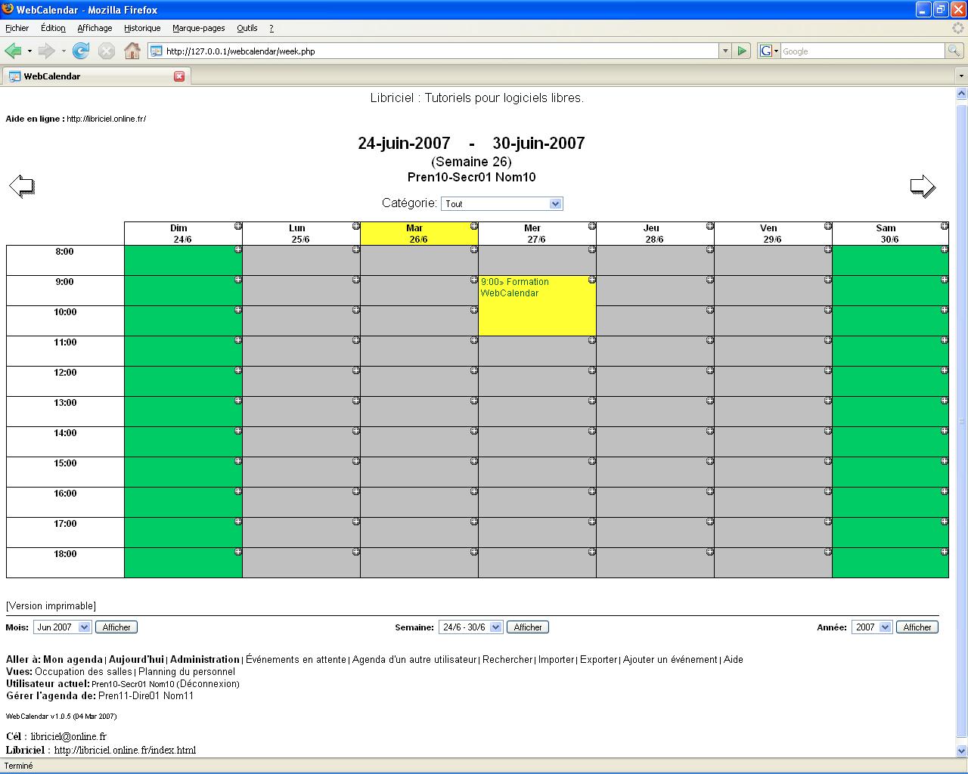Image resolution: width=968 pixels, height=774 pixels.
Task: Open the Occupation des salles view link
Action: click(83, 672)
